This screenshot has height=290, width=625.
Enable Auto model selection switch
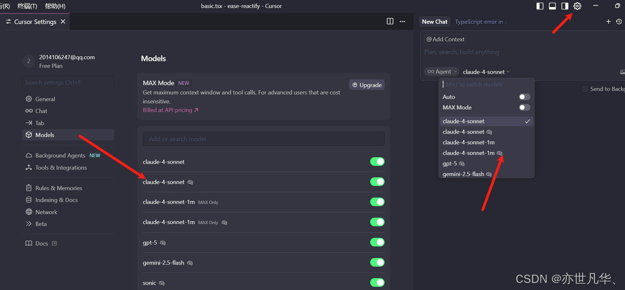[x=524, y=97]
